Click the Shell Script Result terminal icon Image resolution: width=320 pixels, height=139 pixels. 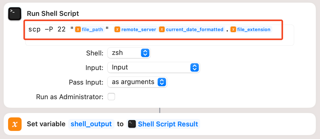coord(132,124)
